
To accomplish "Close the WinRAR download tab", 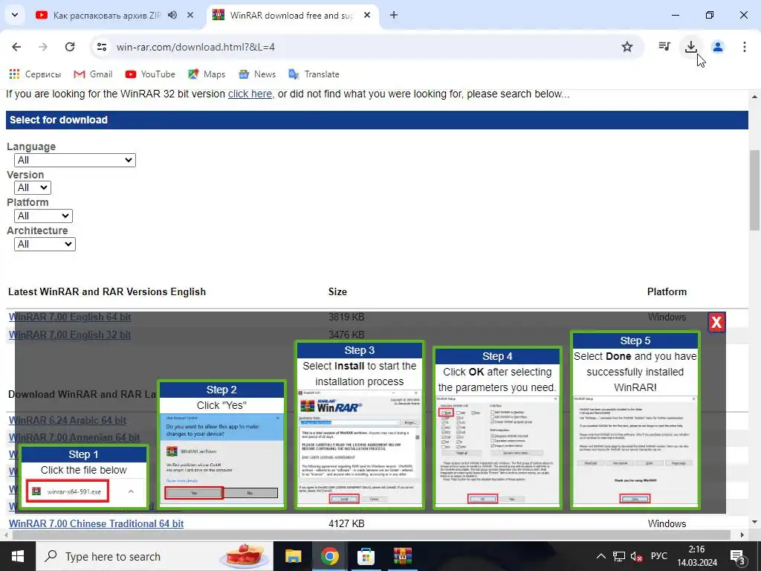I will (367, 15).
